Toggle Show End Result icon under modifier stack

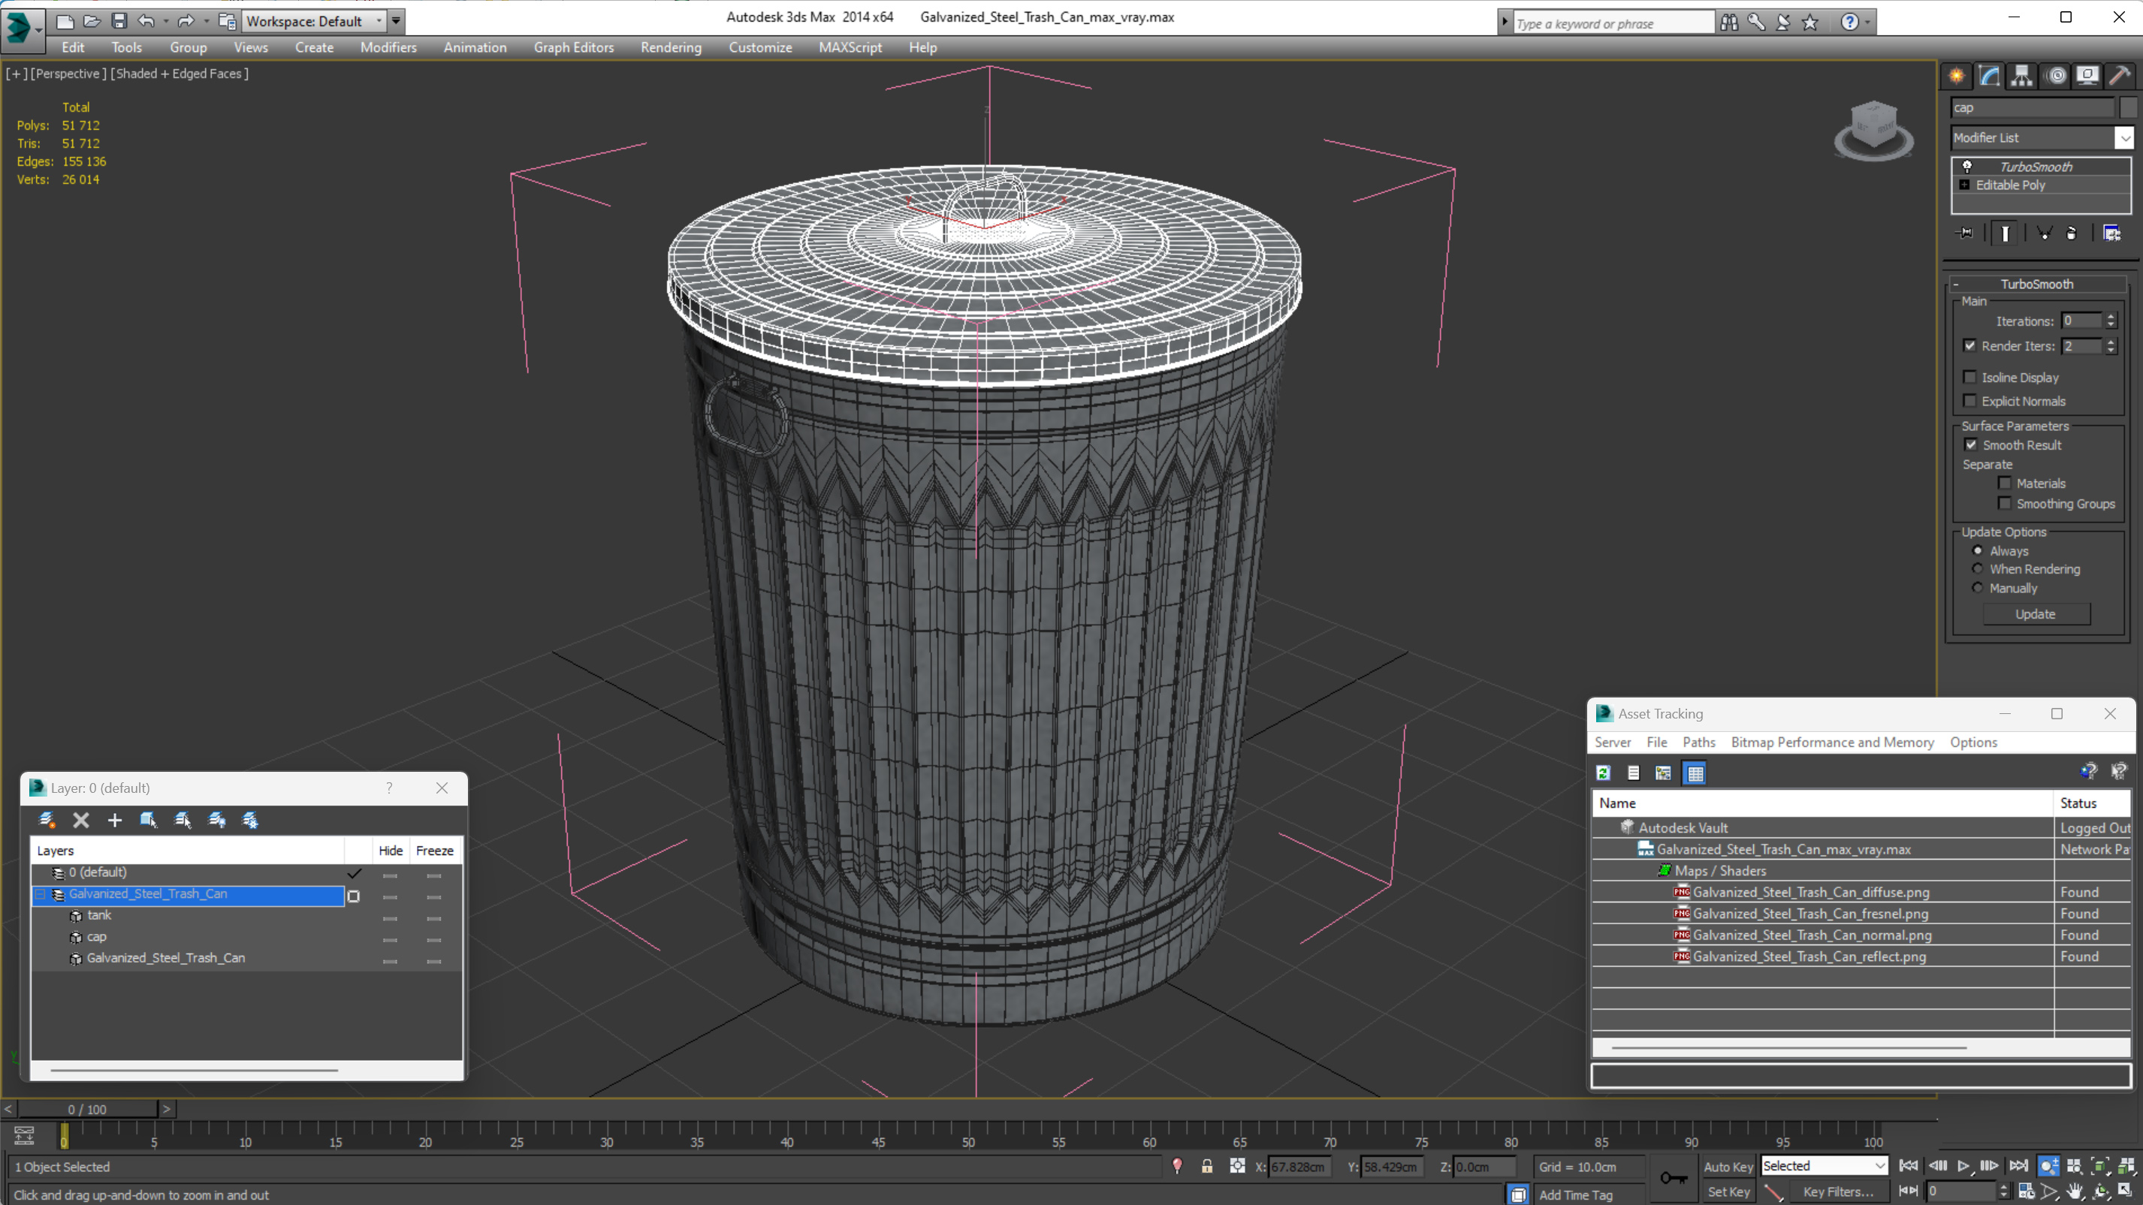tap(2005, 233)
